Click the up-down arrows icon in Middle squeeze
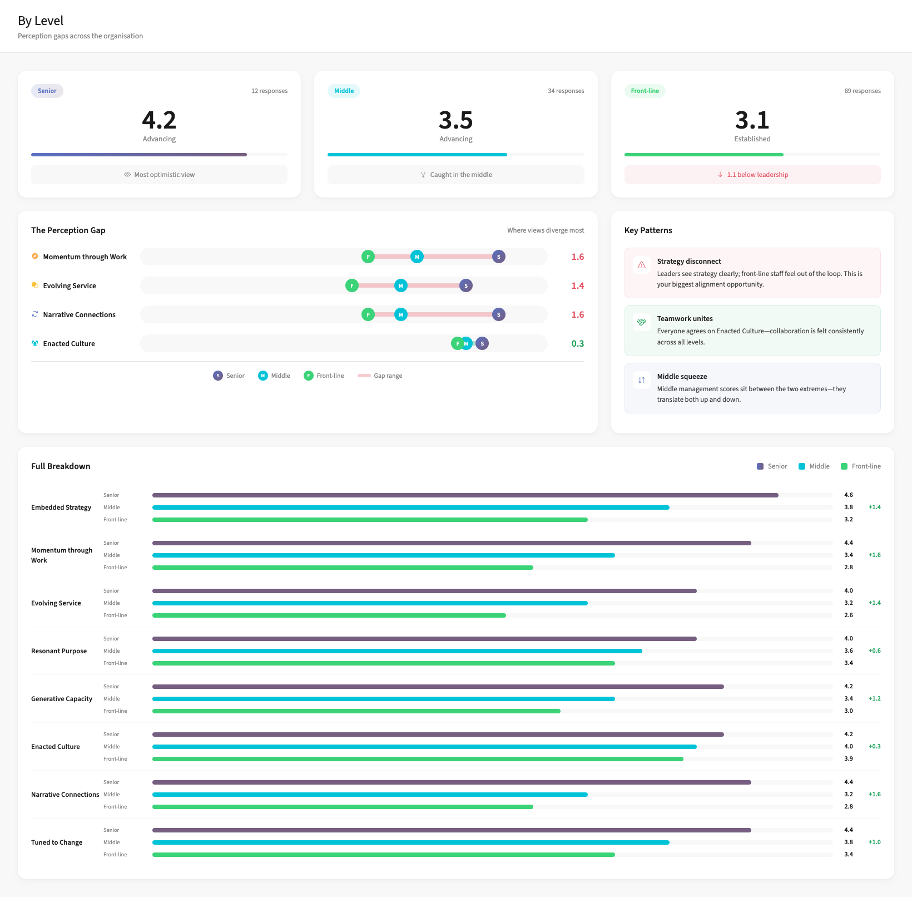Screen dimensions: 912x897 [642, 380]
